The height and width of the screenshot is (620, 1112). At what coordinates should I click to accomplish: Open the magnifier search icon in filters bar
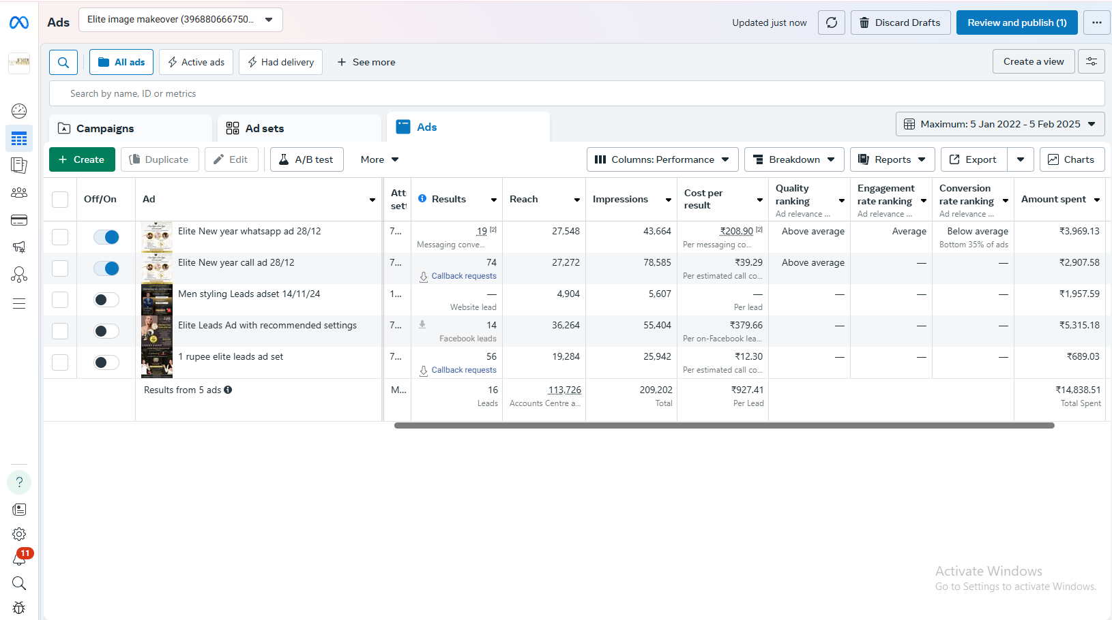point(63,62)
